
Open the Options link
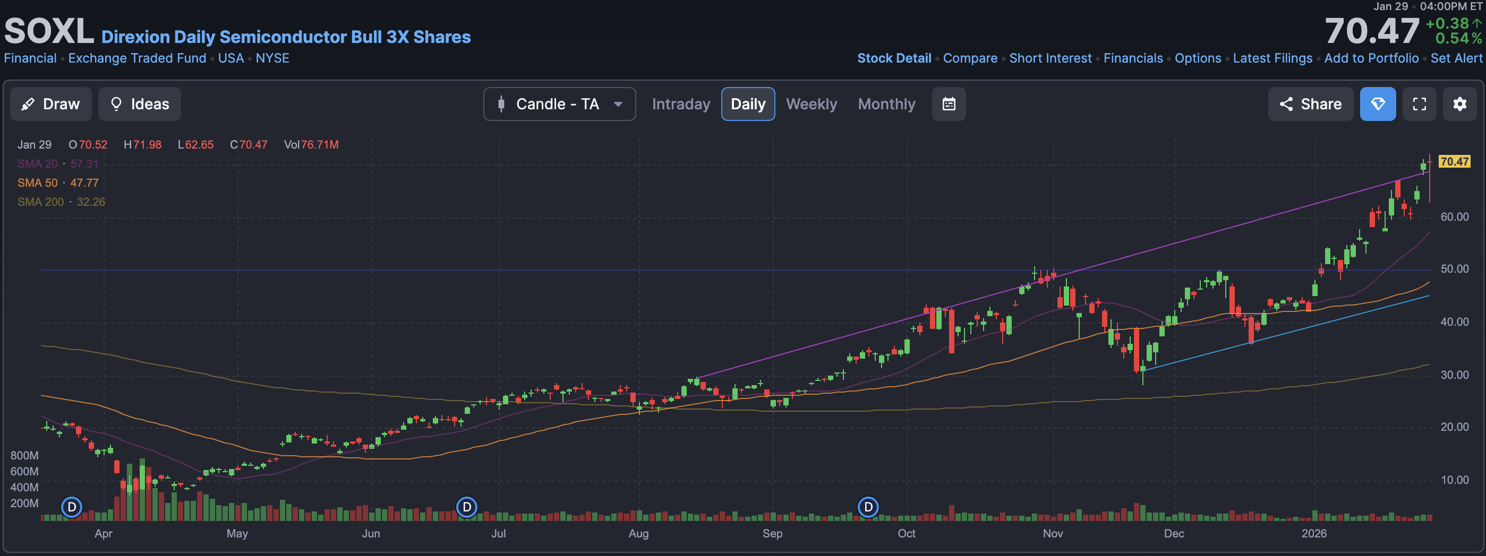[1198, 58]
